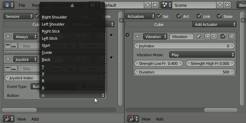This screenshot has height=123, width=246.
Task: Click the Vibration actuator link socket
Action: 128,35
